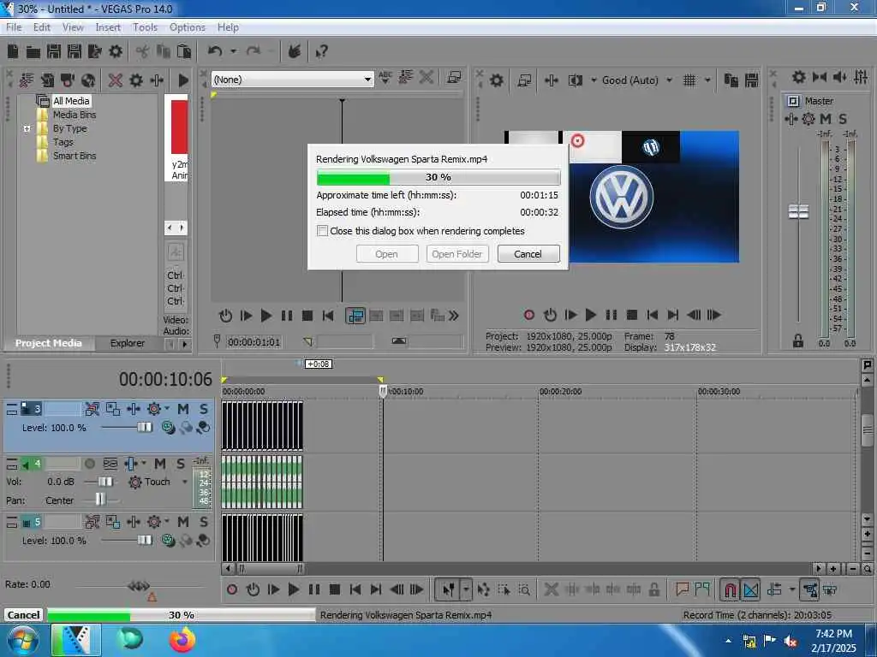This screenshot has height=657, width=877.
Task: Switch to the Project Media tab
Action: pos(48,343)
